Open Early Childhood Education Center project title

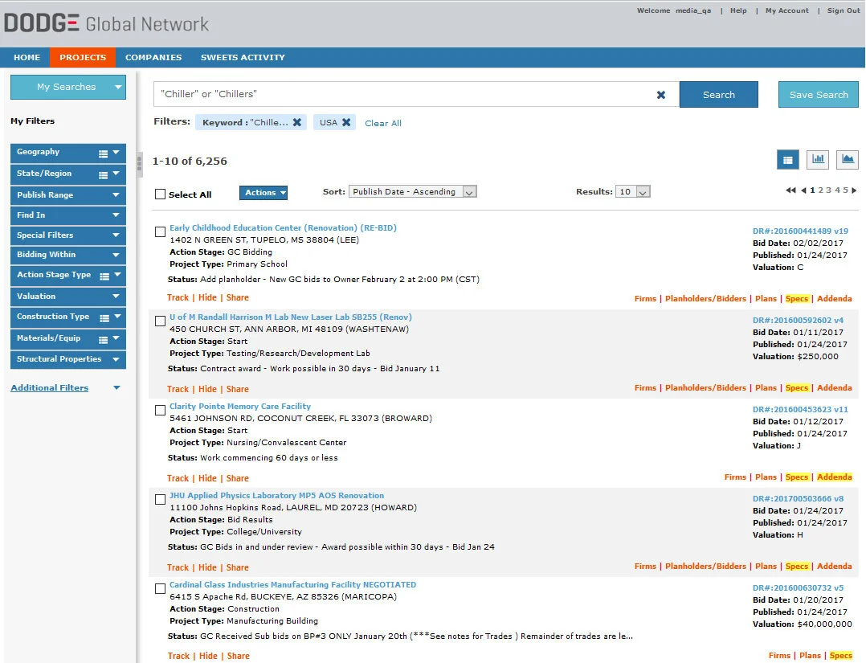[283, 227]
